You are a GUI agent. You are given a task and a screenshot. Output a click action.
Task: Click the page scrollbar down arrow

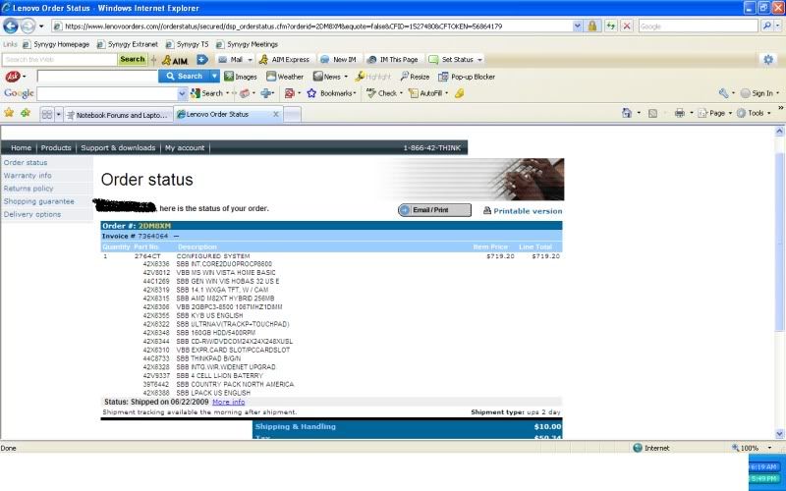[x=779, y=434]
